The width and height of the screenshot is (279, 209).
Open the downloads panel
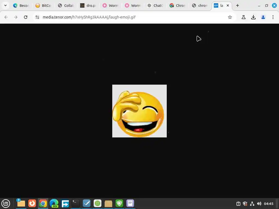[x=253, y=17]
